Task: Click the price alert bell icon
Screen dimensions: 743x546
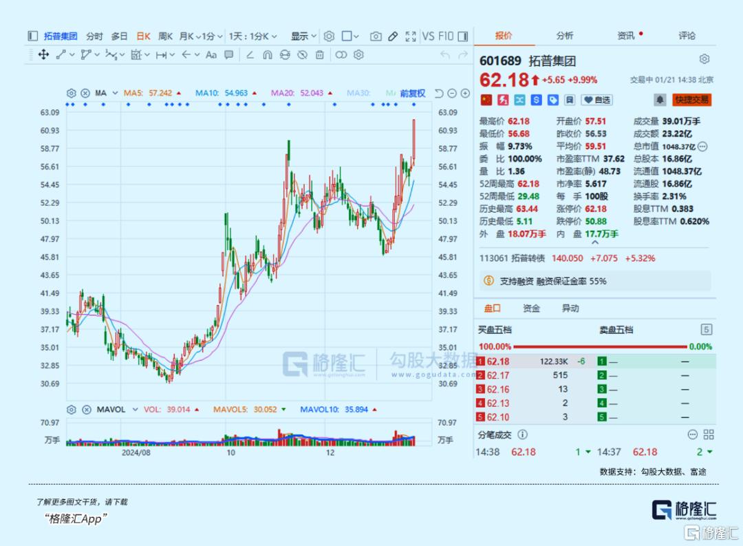Action: [660, 100]
